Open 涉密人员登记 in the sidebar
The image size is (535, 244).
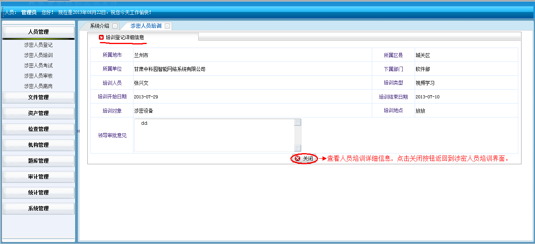(39, 45)
